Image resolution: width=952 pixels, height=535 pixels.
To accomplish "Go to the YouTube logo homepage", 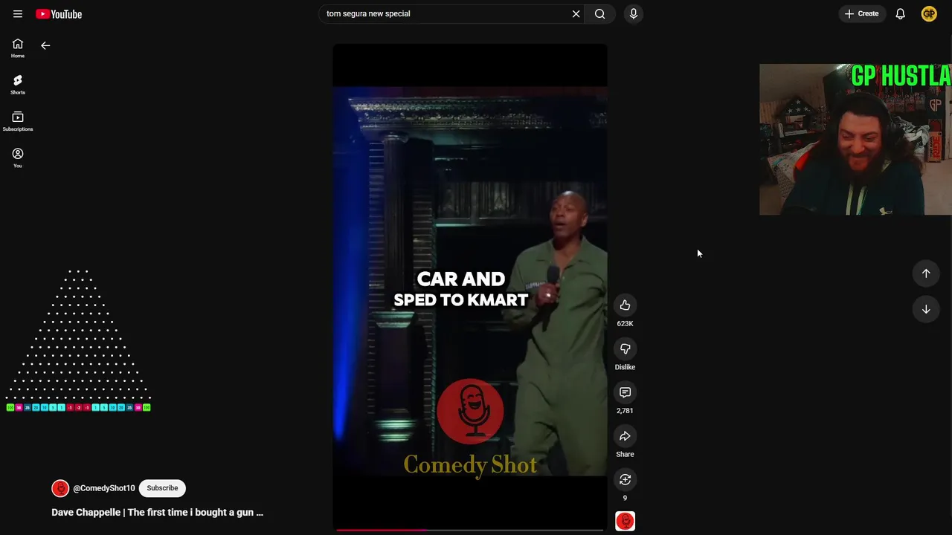I will point(59,14).
